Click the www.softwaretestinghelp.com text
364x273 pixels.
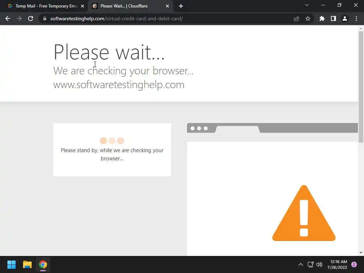pos(119,85)
